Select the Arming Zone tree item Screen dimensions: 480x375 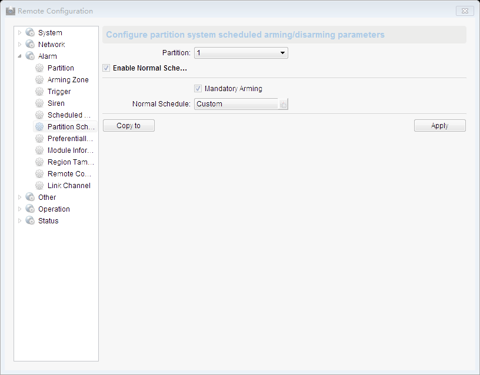pyautogui.click(x=68, y=79)
